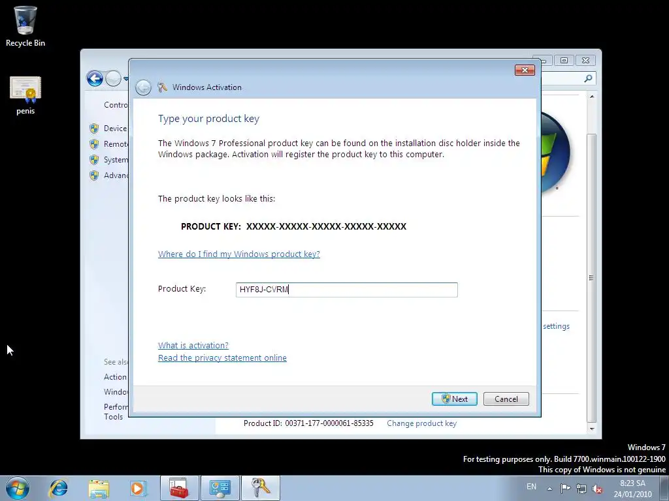
Task: Click 'Change product key' in System window
Action: 421,423
